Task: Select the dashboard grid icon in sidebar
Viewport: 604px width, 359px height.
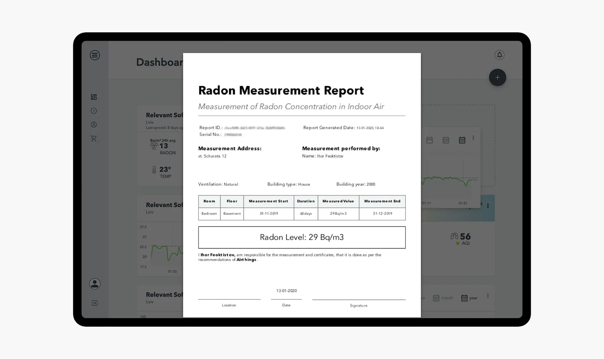Action: click(x=93, y=97)
